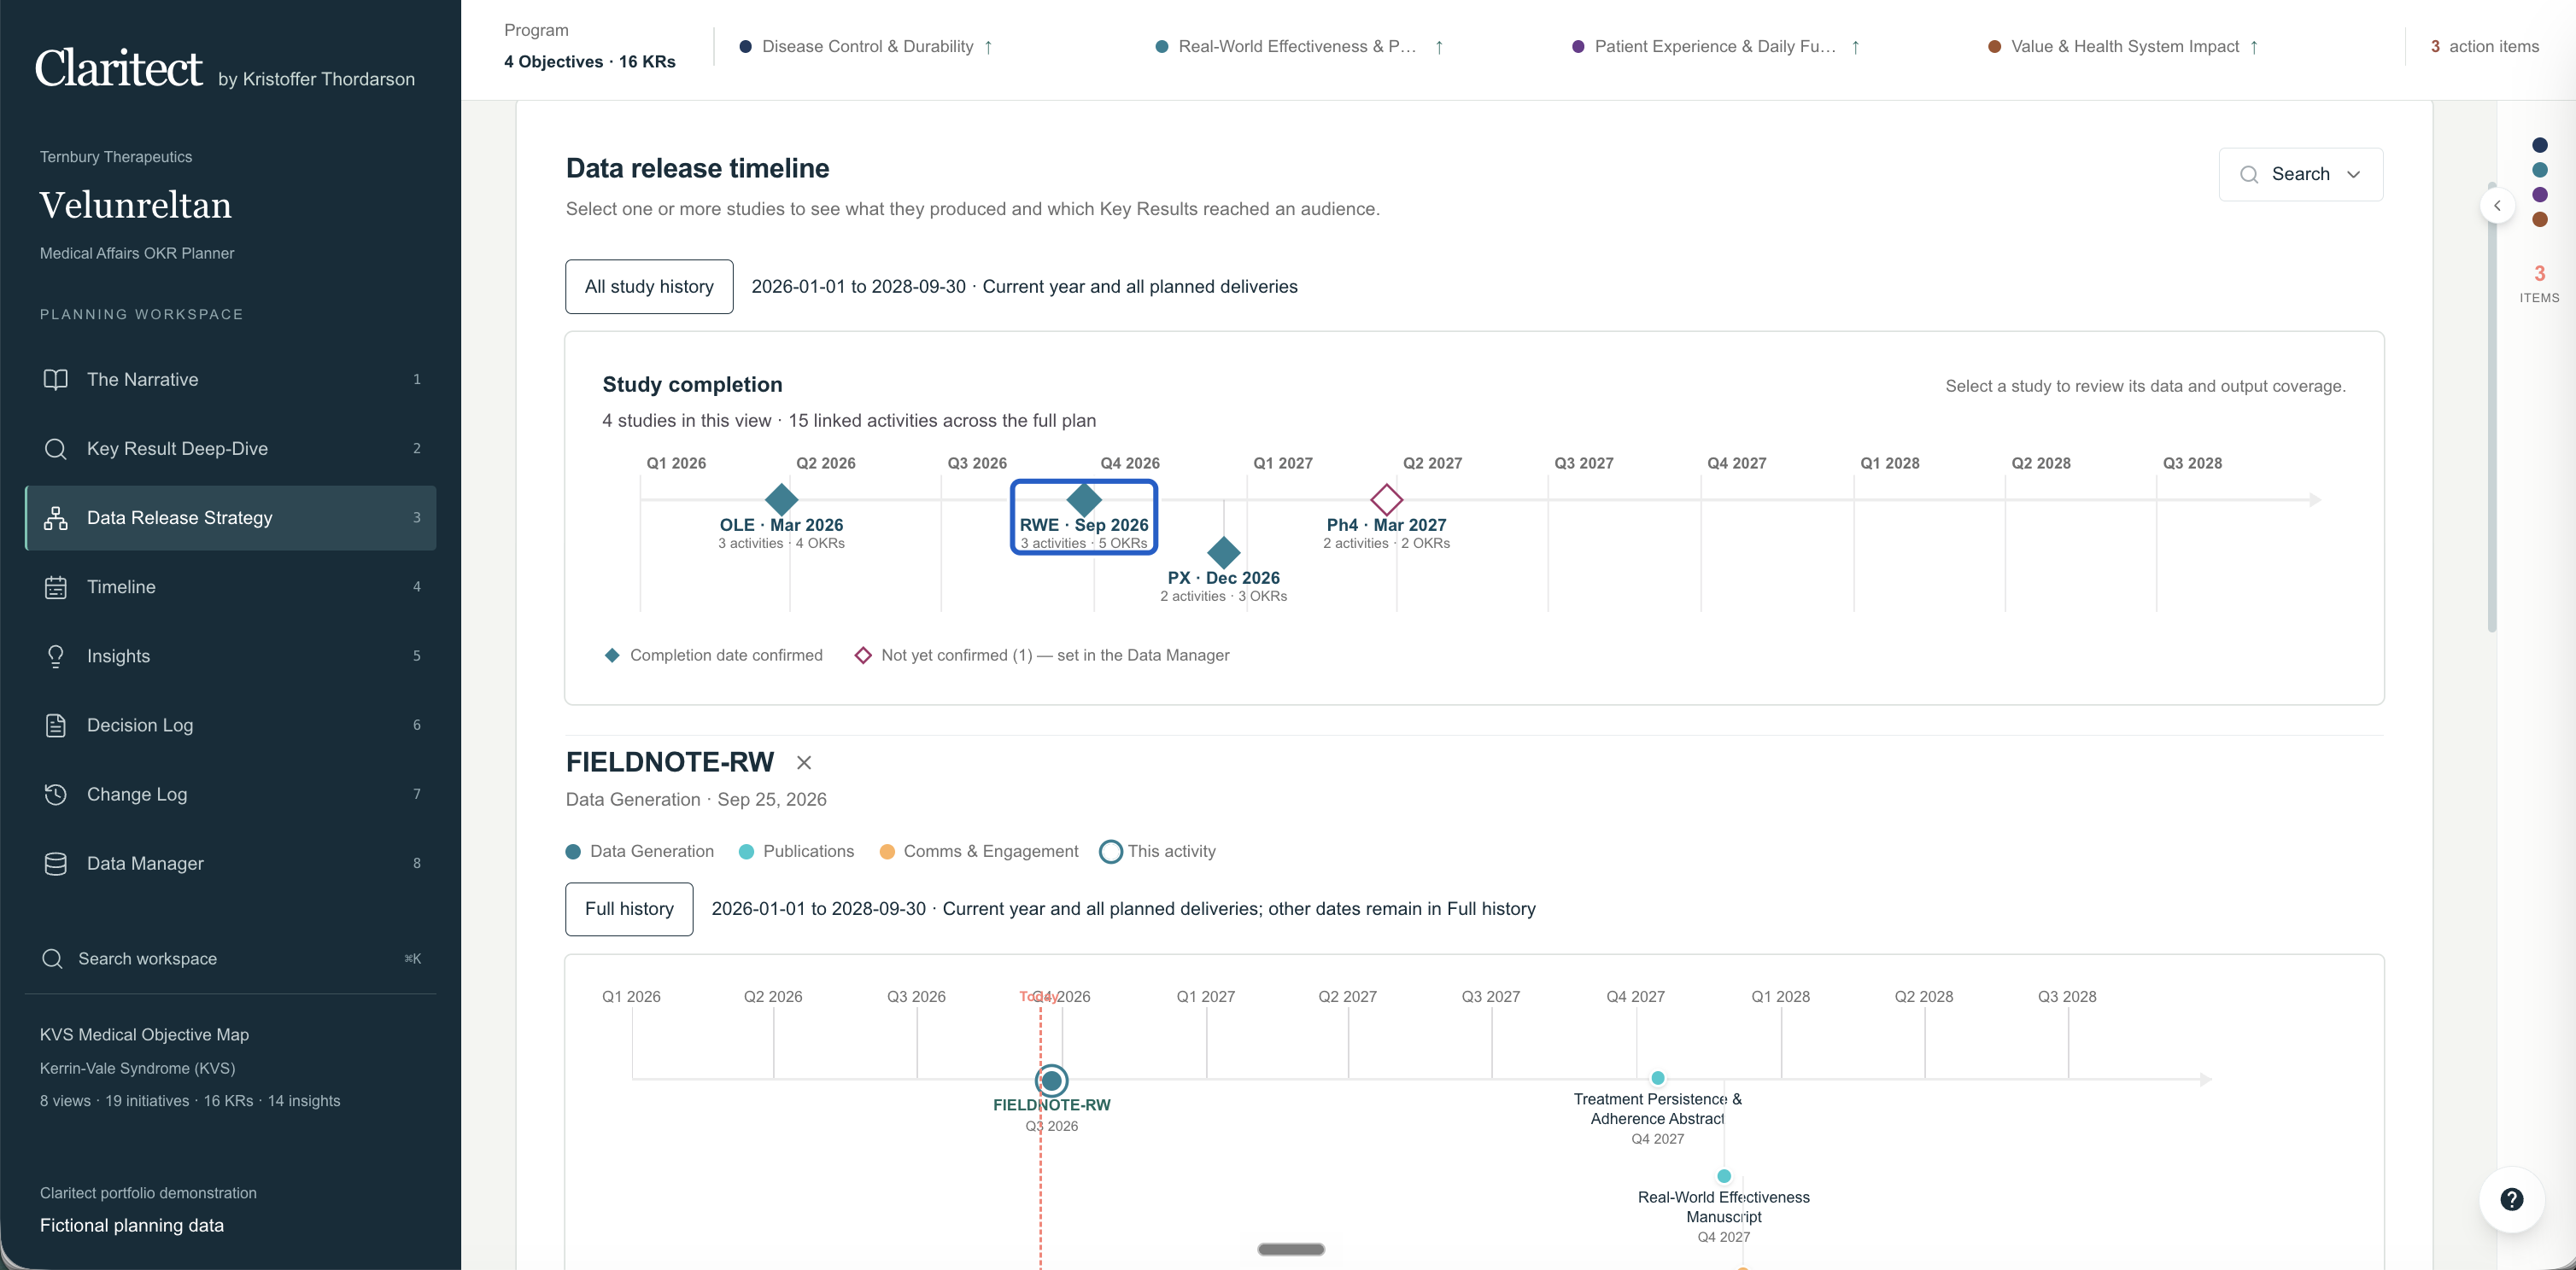Click the up arrow beside Value & Health System Impact

(x=2254, y=47)
